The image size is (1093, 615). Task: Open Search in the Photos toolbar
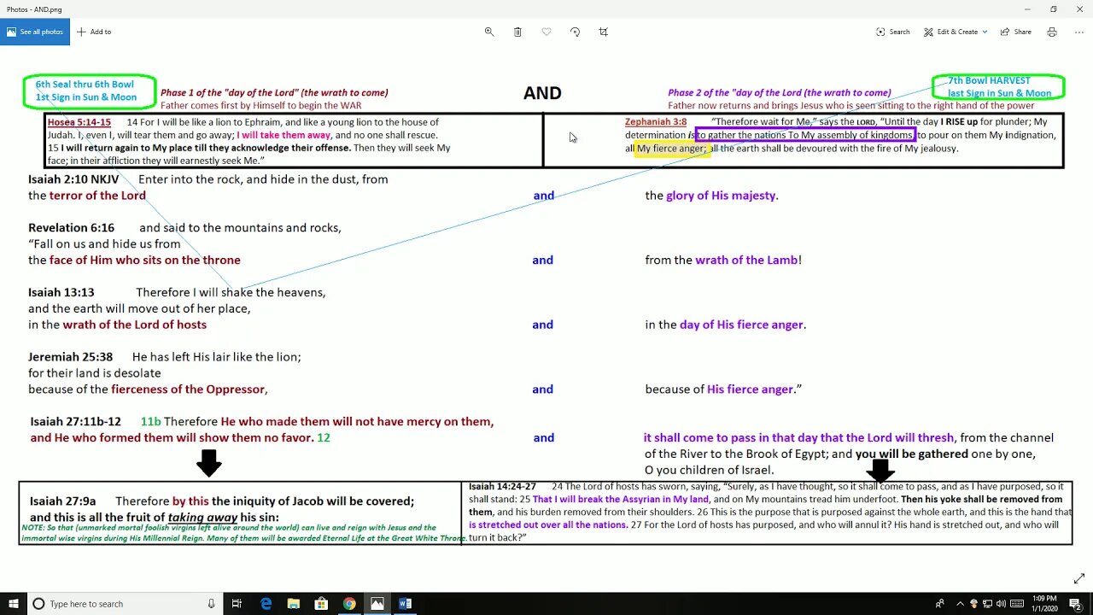[892, 32]
